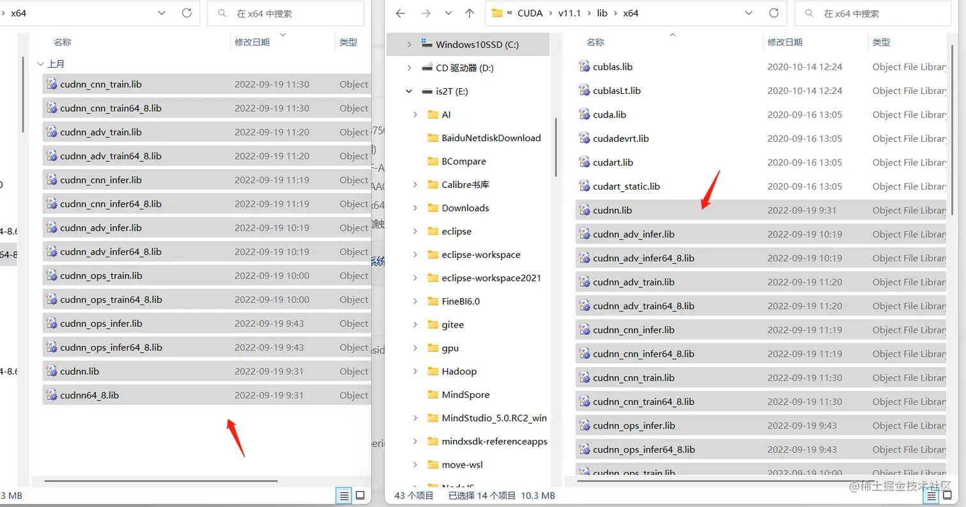Click cudnn_adv_train.lib icon in left window
The height and width of the screenshot is (507, 966).
[51, 132]
